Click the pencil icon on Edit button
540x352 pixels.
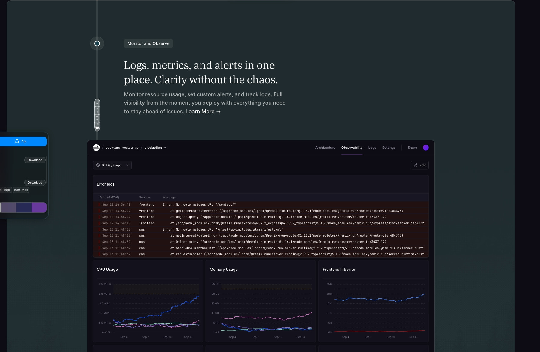tap(416, 165)
